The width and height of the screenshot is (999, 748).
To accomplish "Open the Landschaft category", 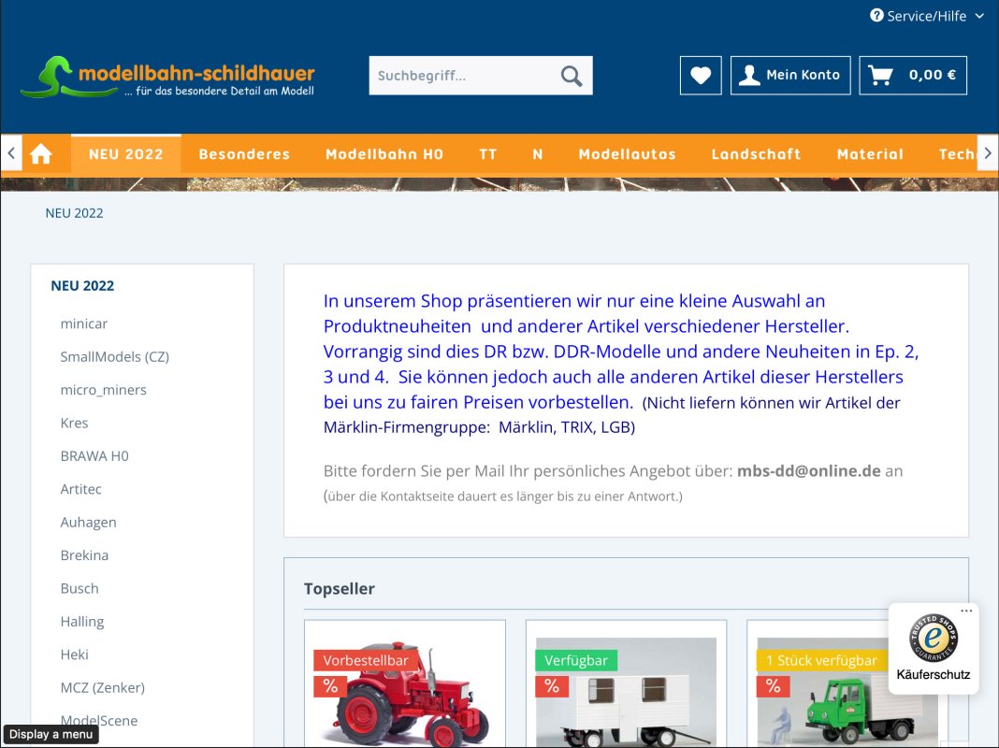I will [x=756, y=154].
